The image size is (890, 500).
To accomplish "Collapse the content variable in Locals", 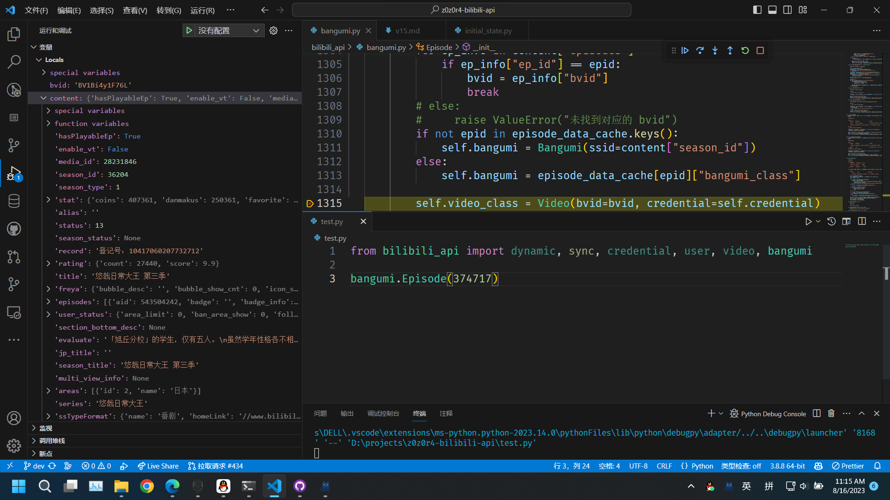I will coord(44,98).
